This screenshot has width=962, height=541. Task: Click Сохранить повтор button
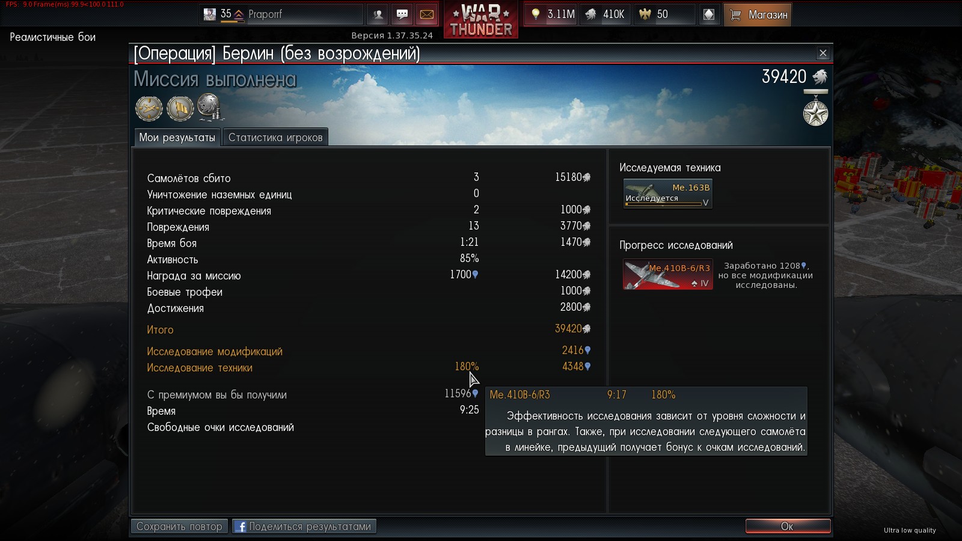179,527
